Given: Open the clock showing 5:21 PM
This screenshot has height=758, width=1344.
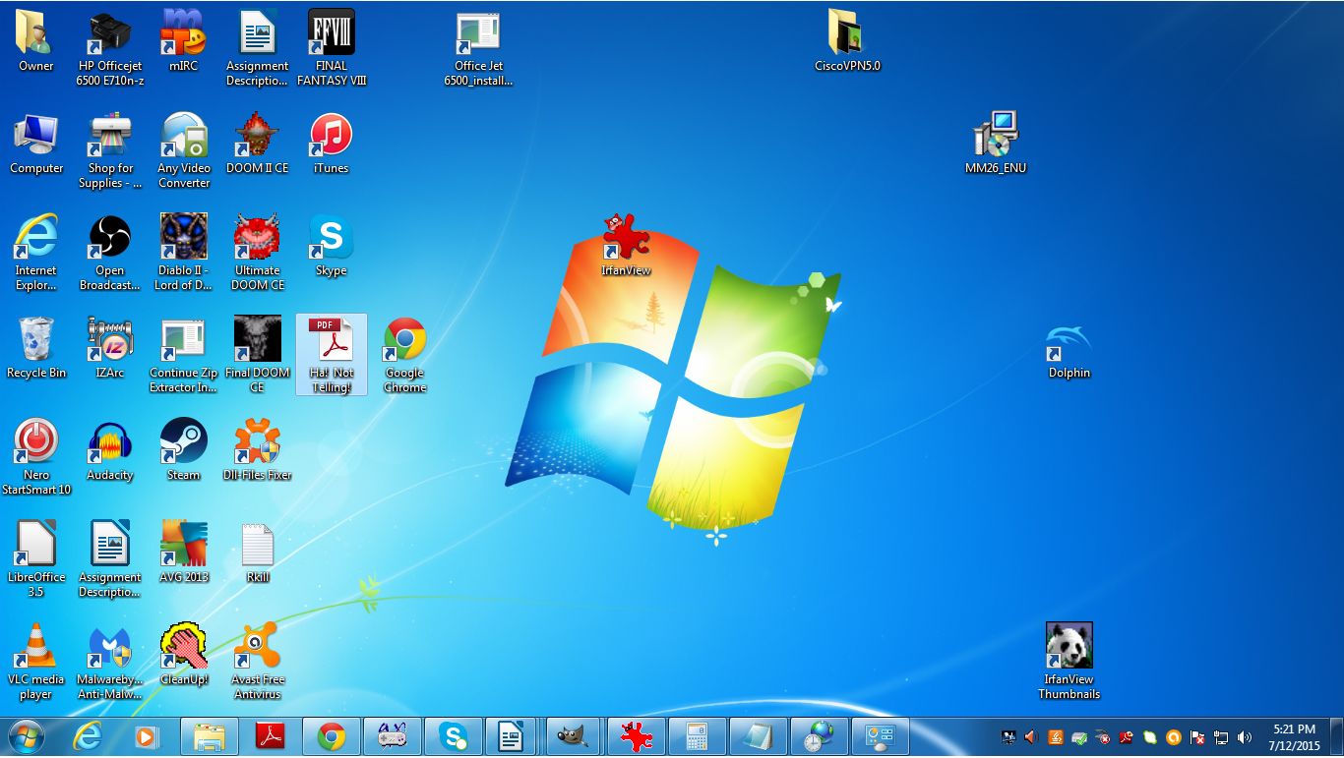Looking at the screenshot, I should point(1294,737).
